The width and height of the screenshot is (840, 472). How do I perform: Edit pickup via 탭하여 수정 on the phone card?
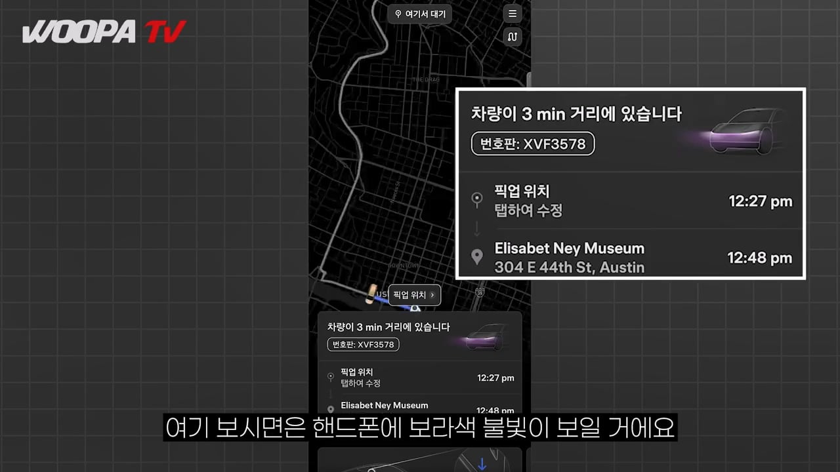pyautogui.click(x=360, y=383)
